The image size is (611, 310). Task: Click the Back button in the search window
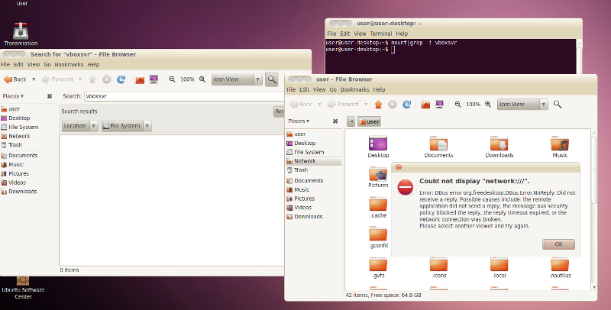coord(15,79)
